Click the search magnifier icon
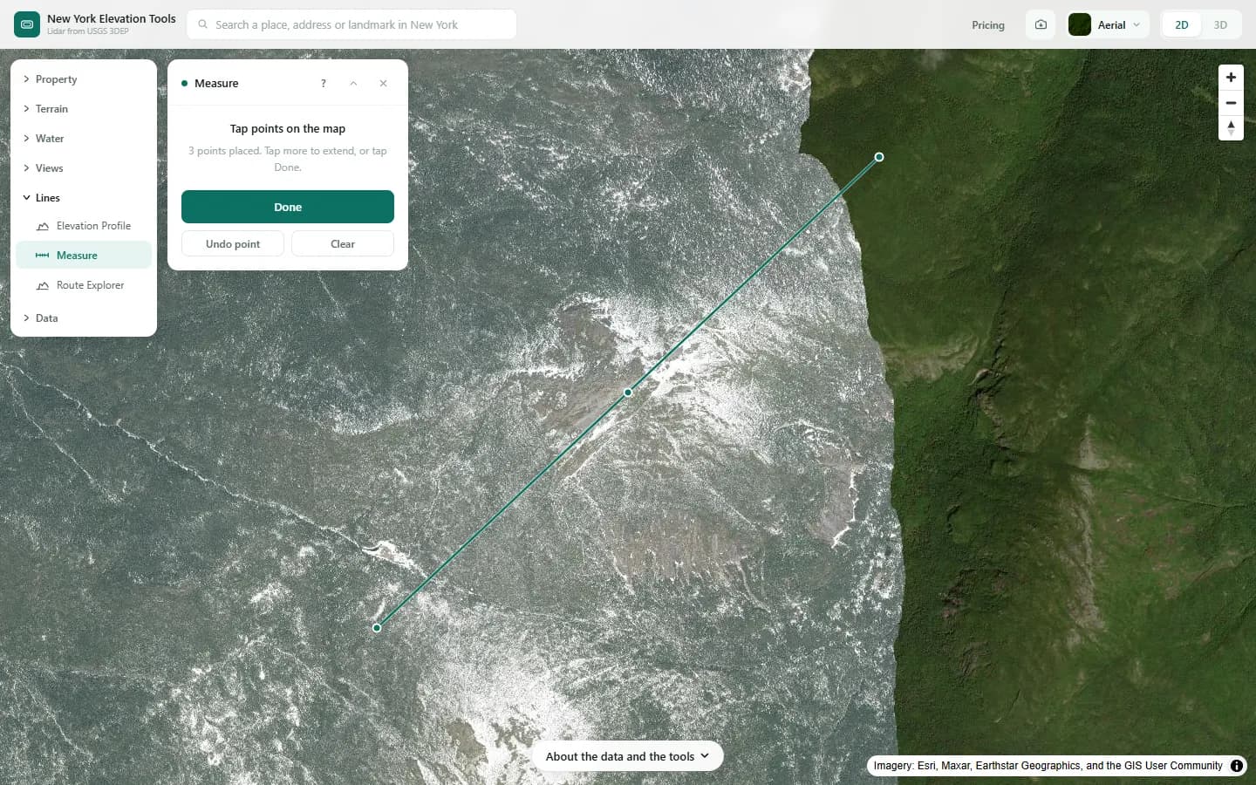 (203, 24)
